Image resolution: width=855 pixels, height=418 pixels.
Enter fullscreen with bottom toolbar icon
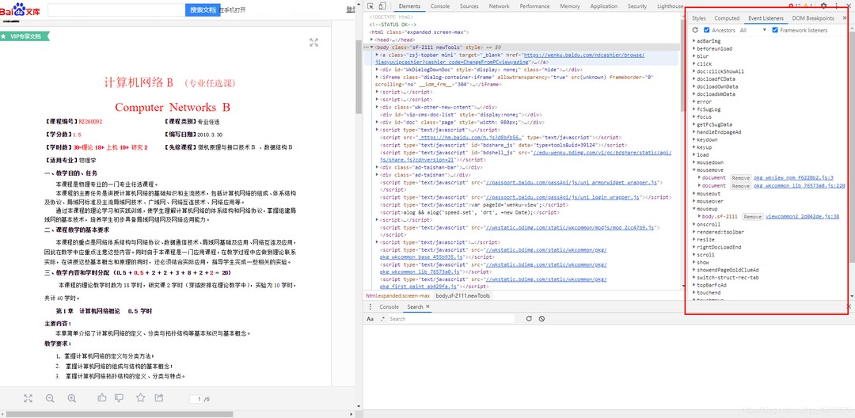click(28, 398)
